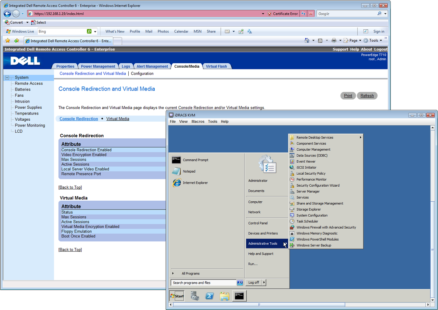Image resolution: width=438 pixels, height=310 pixels.
Task: Click the PowerShell icon on the remote taskbar
Action: tap(210, 296)
